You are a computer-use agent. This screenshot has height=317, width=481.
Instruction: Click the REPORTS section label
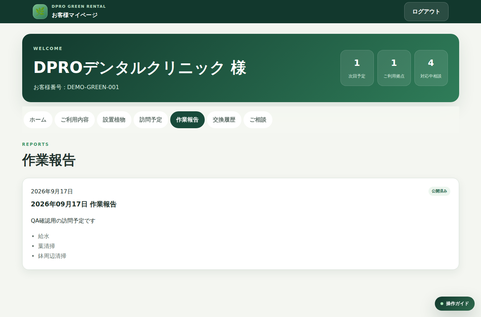(36, 144)
